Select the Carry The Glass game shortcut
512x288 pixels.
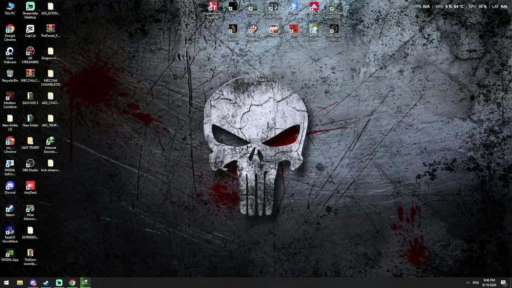(x=314, y=33)
